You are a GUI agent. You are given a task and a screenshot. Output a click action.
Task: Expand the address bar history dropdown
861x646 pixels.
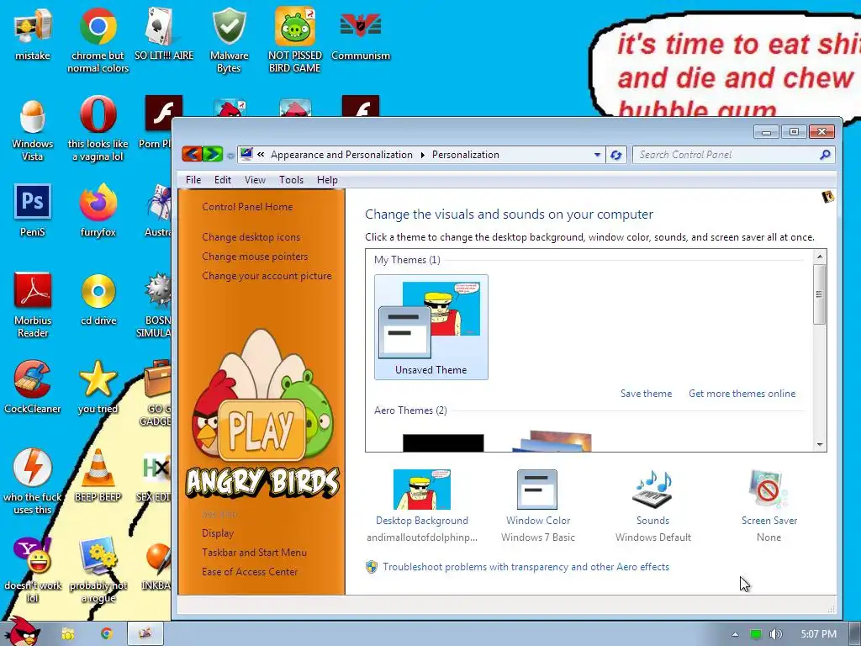597,155
